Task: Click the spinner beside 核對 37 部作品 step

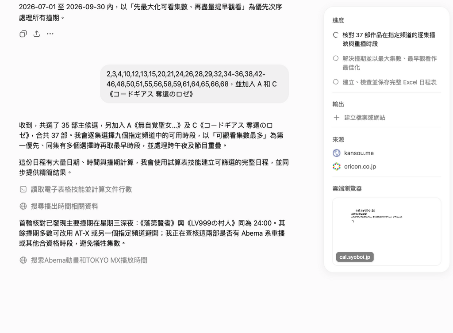Action: click(x=336, y=35)
